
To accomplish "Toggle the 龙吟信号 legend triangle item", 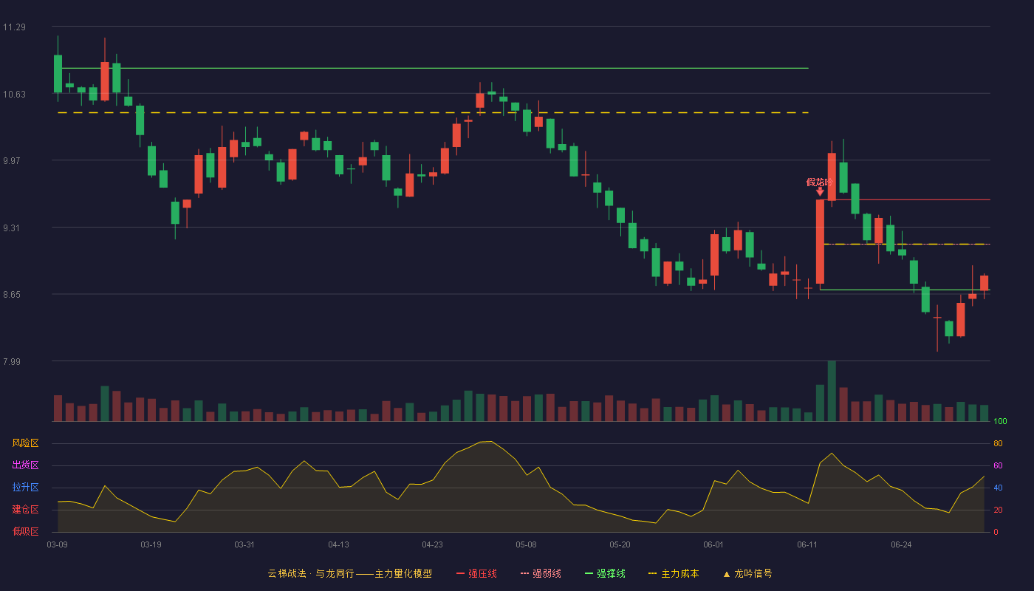I will point(747,573).
